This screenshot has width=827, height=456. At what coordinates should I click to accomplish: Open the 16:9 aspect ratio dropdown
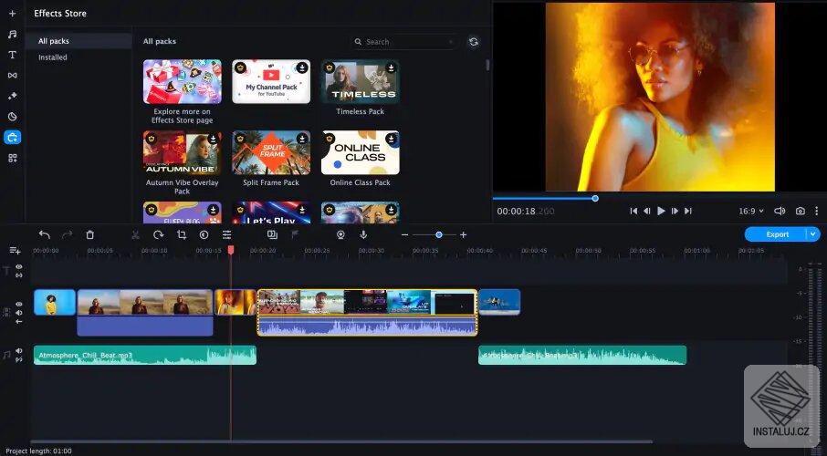pos(751,211)
